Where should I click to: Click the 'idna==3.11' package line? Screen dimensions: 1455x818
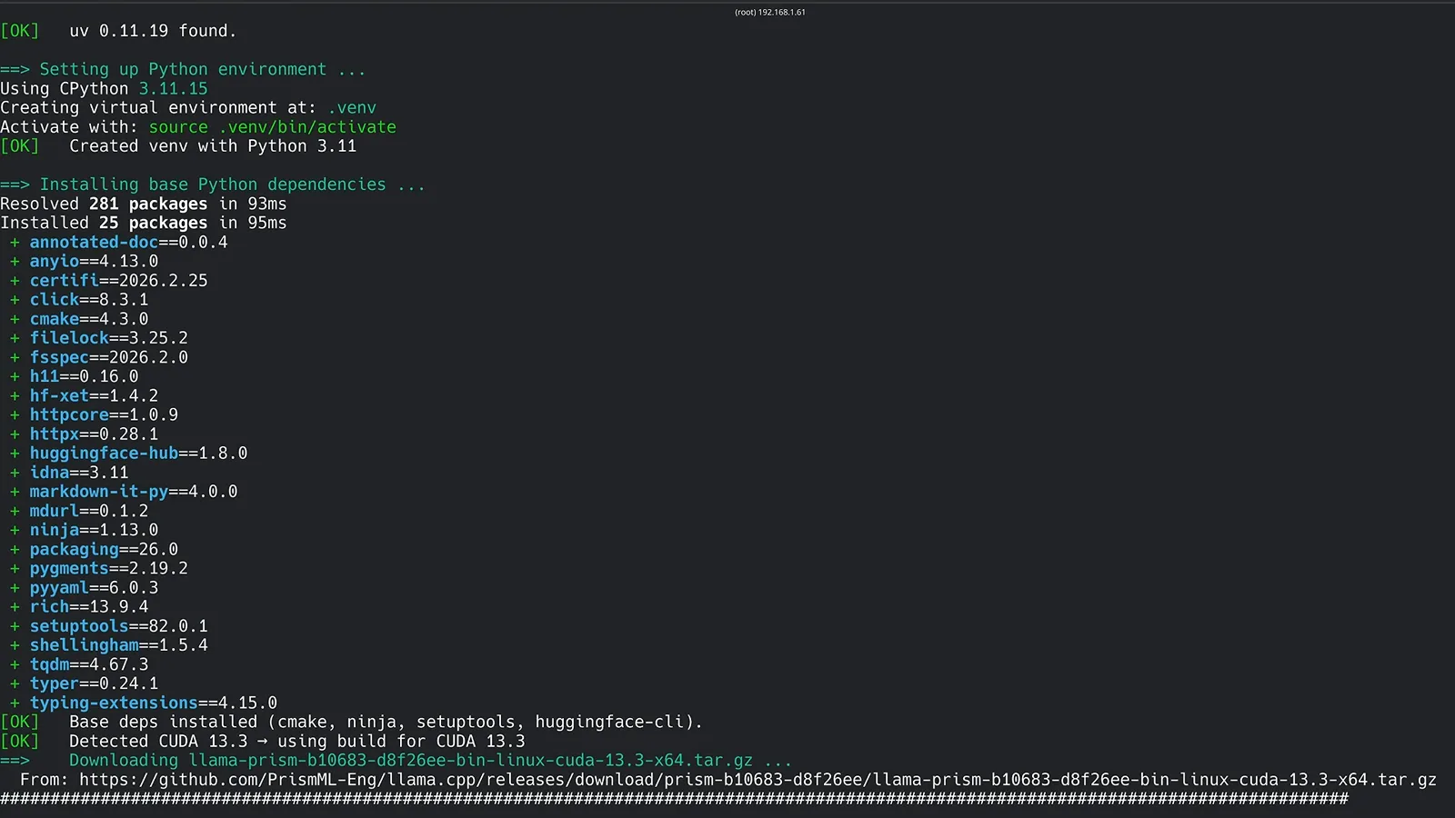pos(79,473)
